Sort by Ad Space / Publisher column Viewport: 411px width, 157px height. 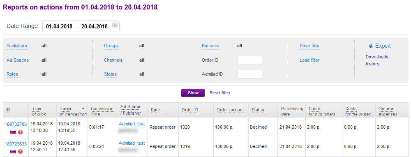coord(131,110)
